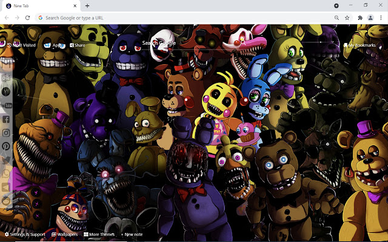Open the Most Visited list
Viewport: 388px width, 242px height.
[22, 45]
